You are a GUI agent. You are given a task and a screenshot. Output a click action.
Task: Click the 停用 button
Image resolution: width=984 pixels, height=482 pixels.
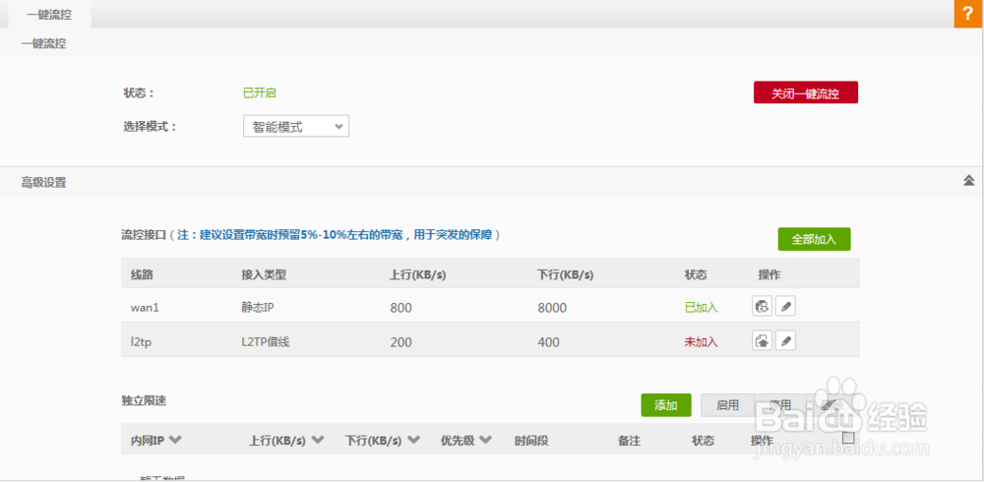click(780, 405)
